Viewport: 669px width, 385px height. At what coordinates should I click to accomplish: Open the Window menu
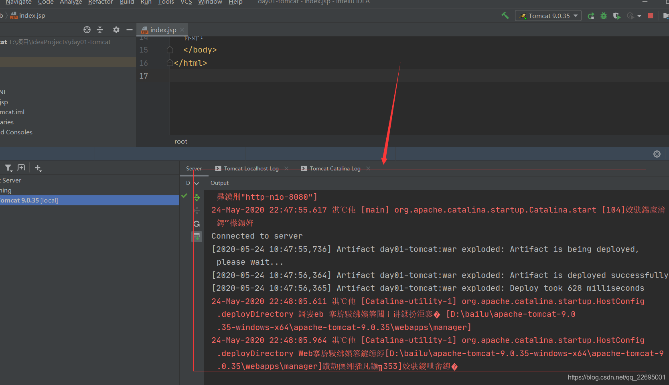(210, 2)
